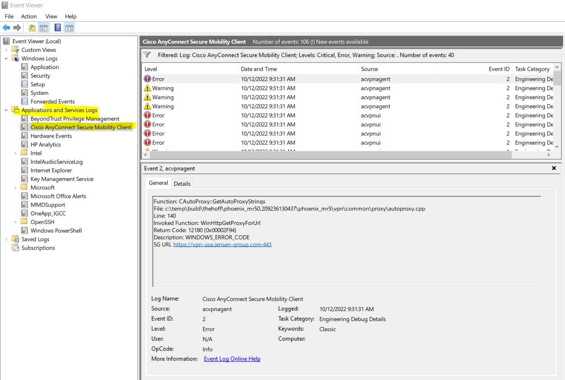Expand the Custom Views node

pyautogui.click(x=6, y=50)
